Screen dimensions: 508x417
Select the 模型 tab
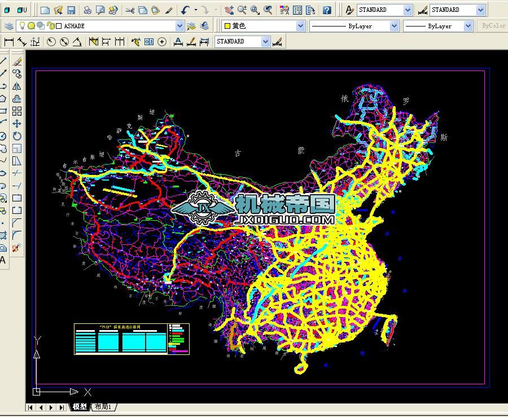click(80, 407)
